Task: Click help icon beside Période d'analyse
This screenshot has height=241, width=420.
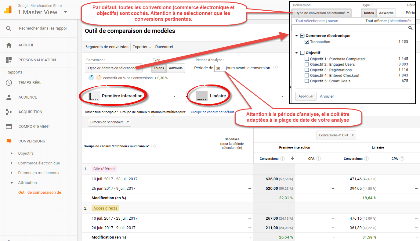Action: tap(275, 67)
